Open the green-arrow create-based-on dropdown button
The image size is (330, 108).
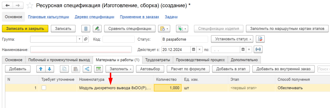point(182,29)
